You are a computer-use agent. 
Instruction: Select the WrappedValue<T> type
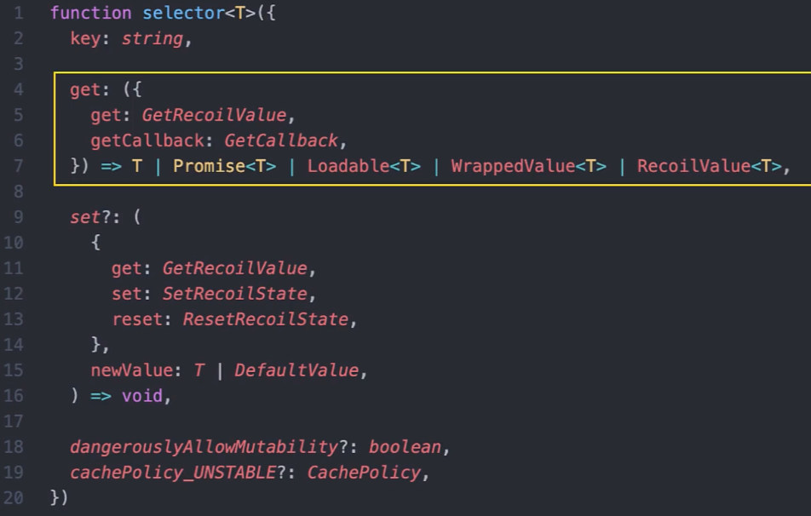[x=528, y=166]
